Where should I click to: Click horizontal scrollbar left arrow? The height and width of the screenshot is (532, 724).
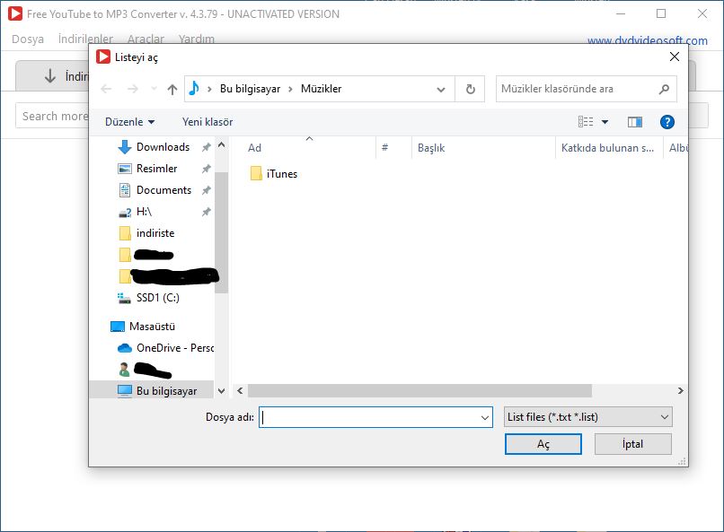click(240, 391)
